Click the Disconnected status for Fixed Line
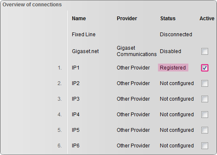 (176, 35)
